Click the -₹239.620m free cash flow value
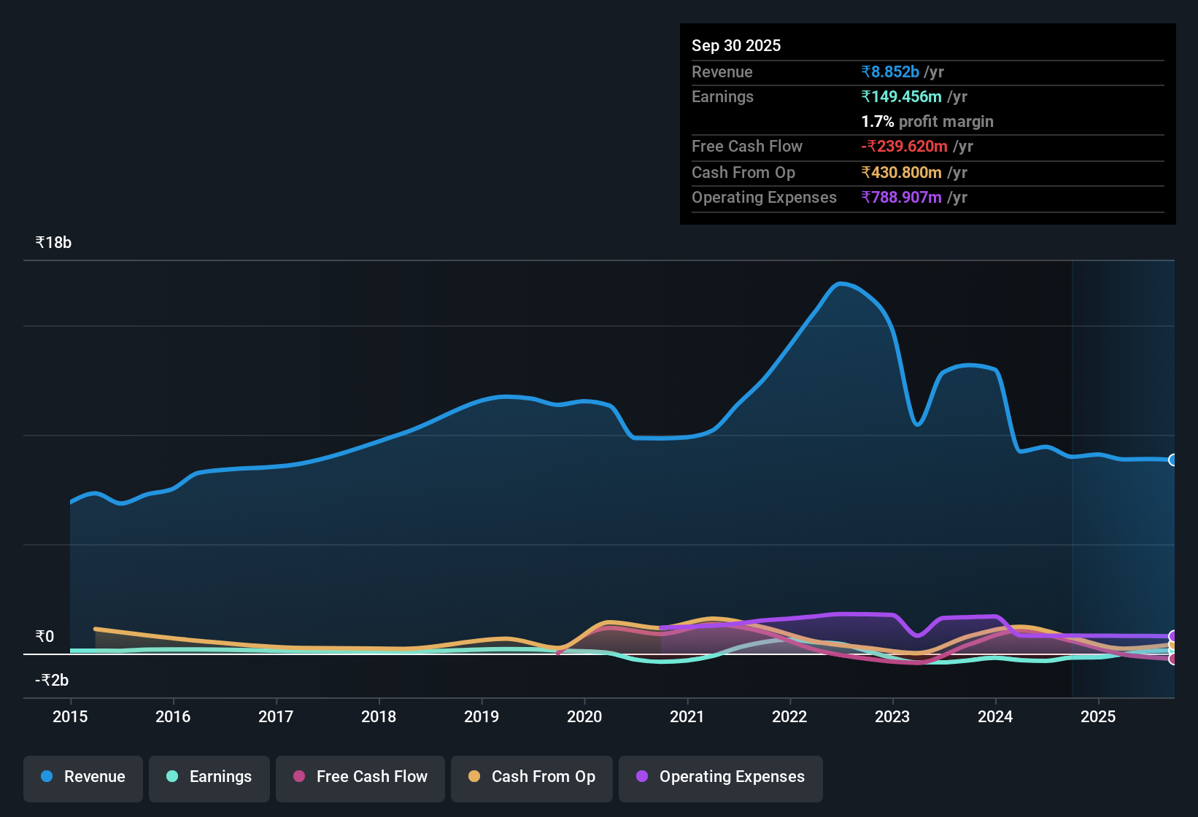The image size is (1198, 817). [x=904, y=146]
